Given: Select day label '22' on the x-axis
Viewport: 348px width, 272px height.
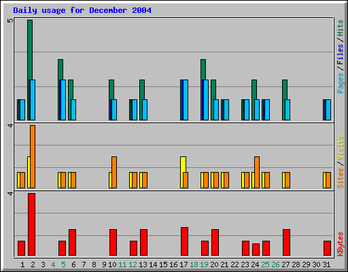Looking at the screenshot, I should pos(234,265).
